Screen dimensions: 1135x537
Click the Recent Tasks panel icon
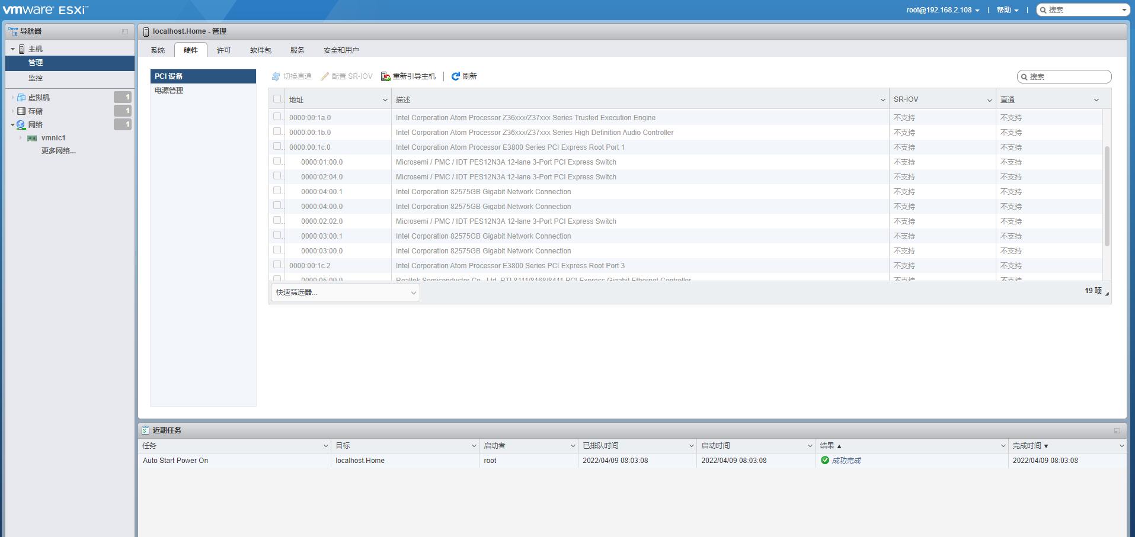[146, 430]
